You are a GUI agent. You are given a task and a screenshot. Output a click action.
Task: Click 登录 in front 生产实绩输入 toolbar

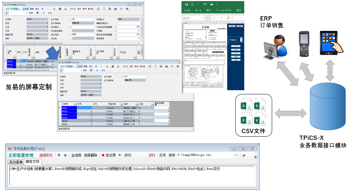pyautogui.click(x=131, y=66)
